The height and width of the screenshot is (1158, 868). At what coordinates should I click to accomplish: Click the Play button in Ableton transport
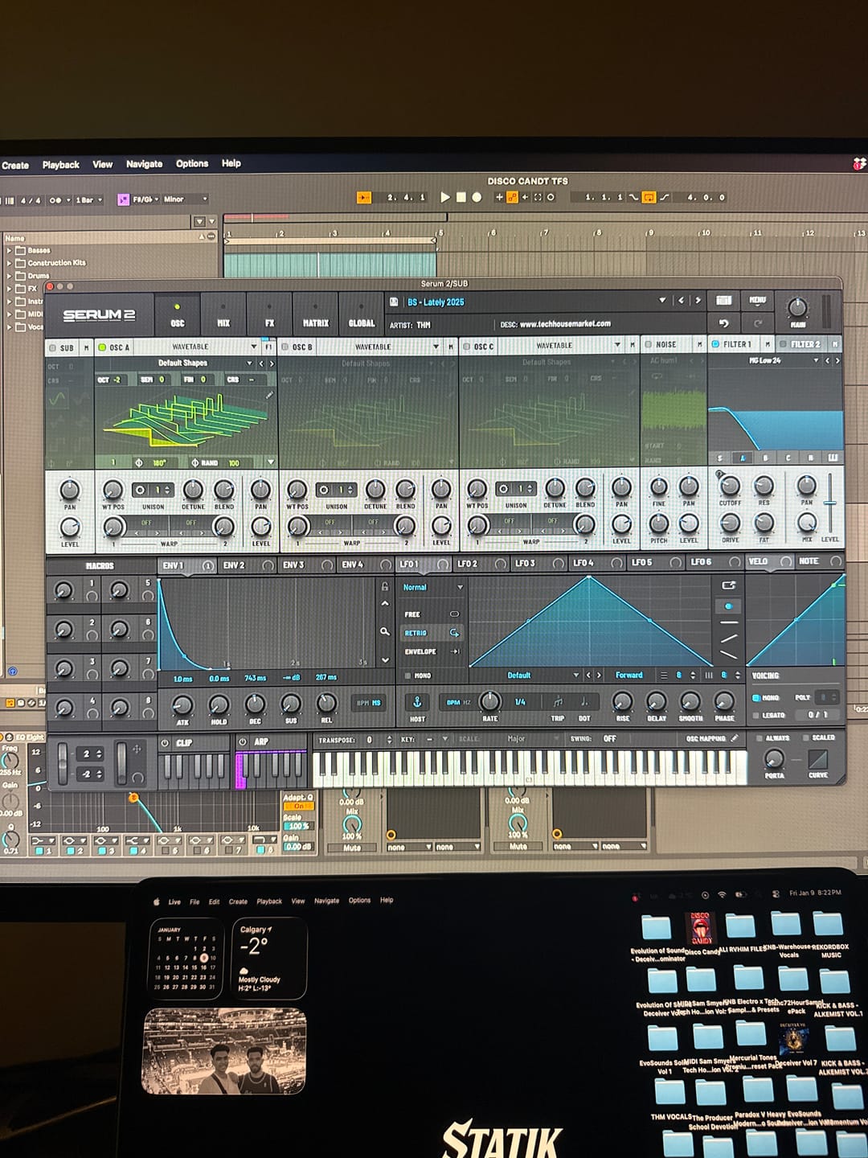point(445,197)
